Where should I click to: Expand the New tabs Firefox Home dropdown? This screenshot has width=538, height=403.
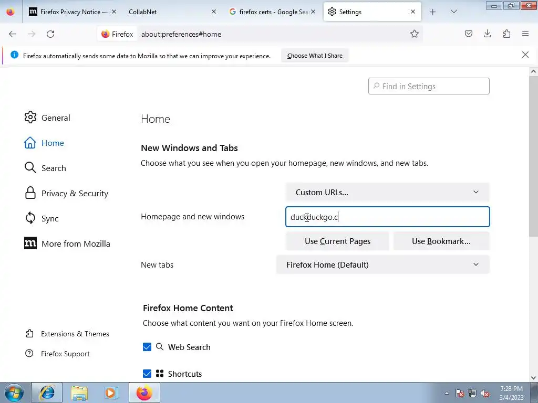382,264
